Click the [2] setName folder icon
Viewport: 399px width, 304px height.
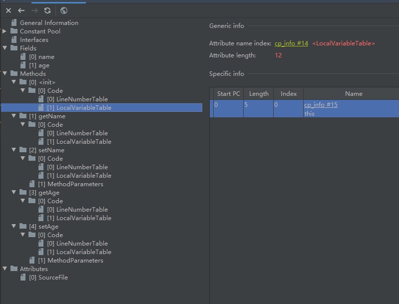23,150
